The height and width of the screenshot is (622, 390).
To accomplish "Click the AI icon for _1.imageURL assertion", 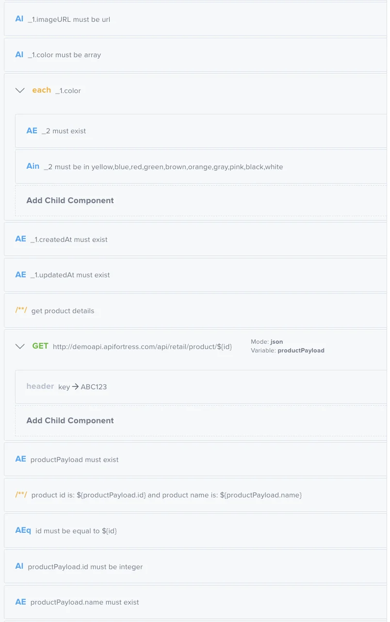I will [19, 19].
